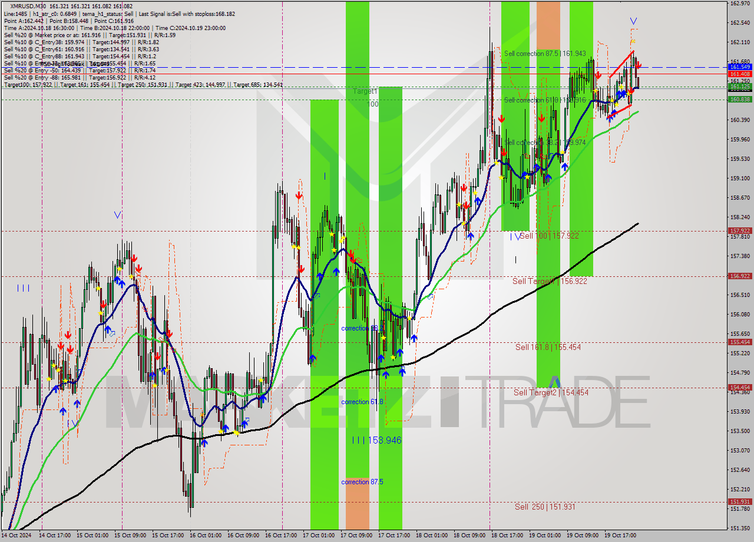754x542 pixels.
Task: Click the 151.350 price axis value
Action: point(740,528)
